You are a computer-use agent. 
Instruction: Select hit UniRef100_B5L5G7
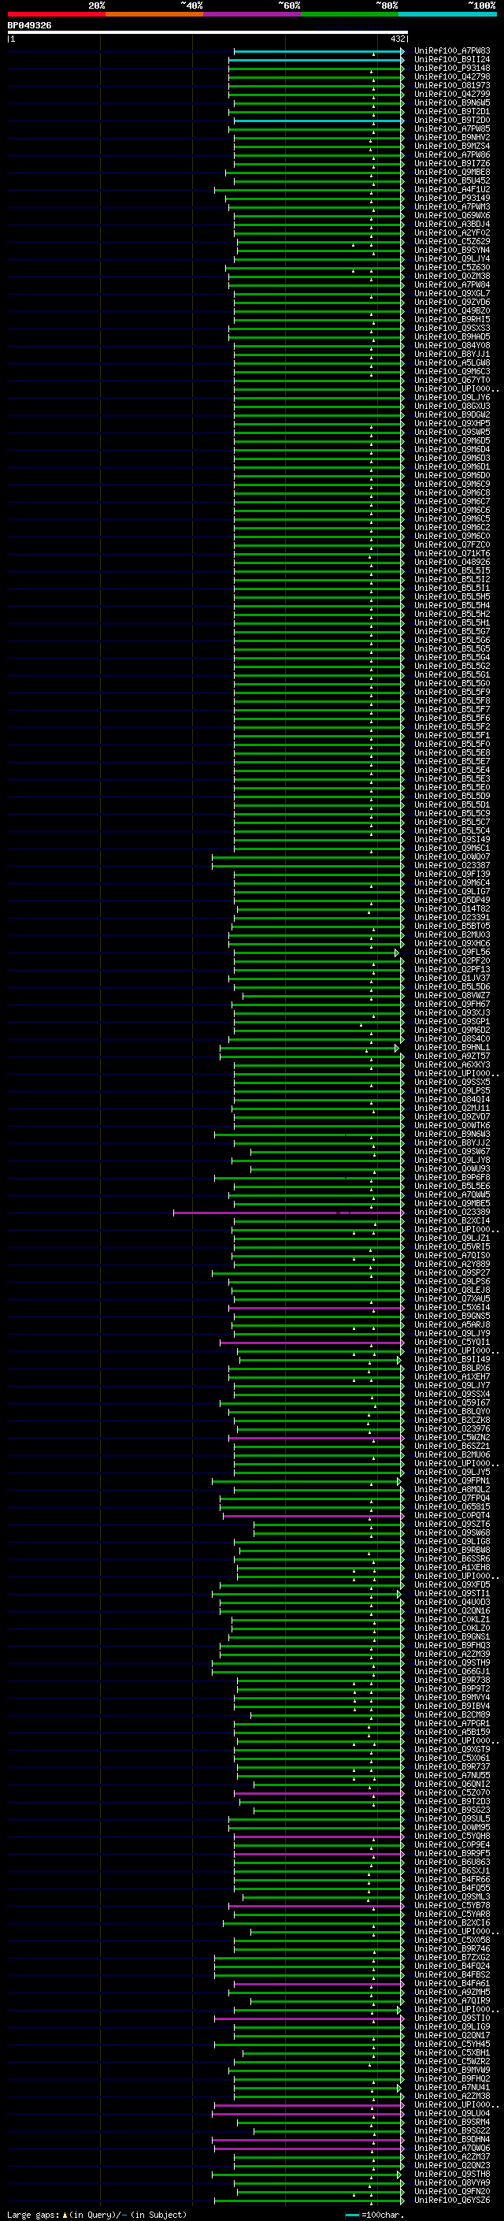click(451, 631)
